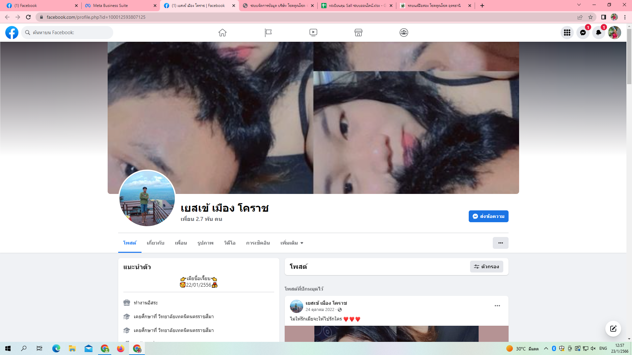Open the notifications bell icon
Viewport: 632px width, 355px height.
(x=598, y=33)
